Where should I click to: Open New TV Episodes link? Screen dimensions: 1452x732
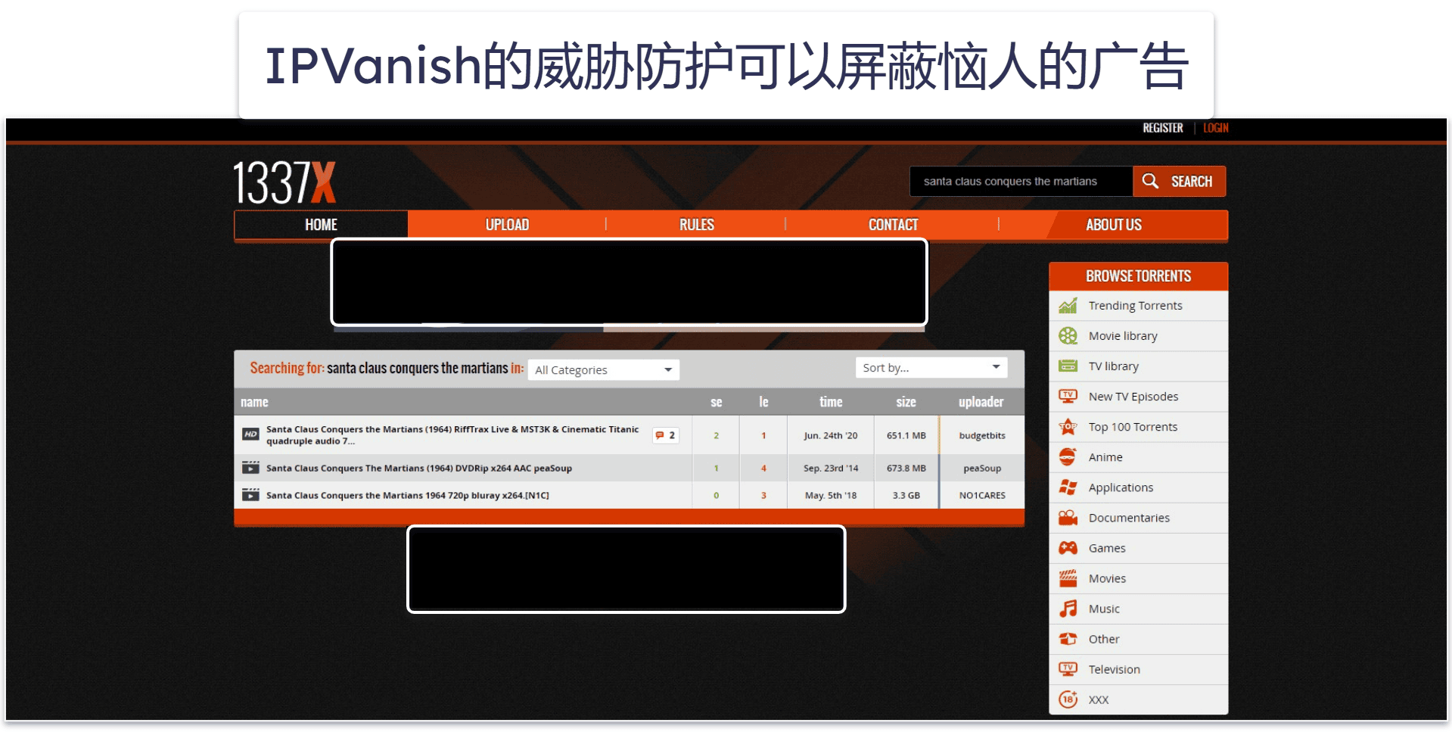pyautogui.click(x=1133, y=397)
